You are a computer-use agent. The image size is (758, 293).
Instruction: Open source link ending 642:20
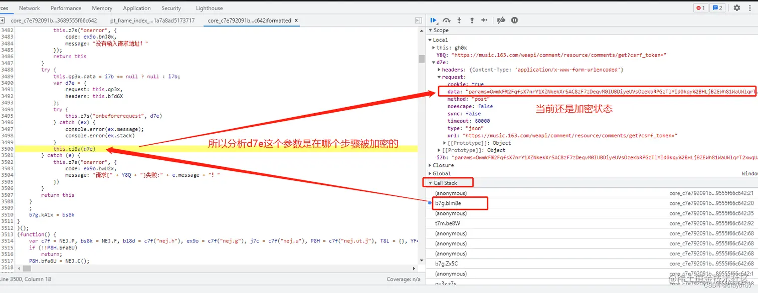pos(712,203)
